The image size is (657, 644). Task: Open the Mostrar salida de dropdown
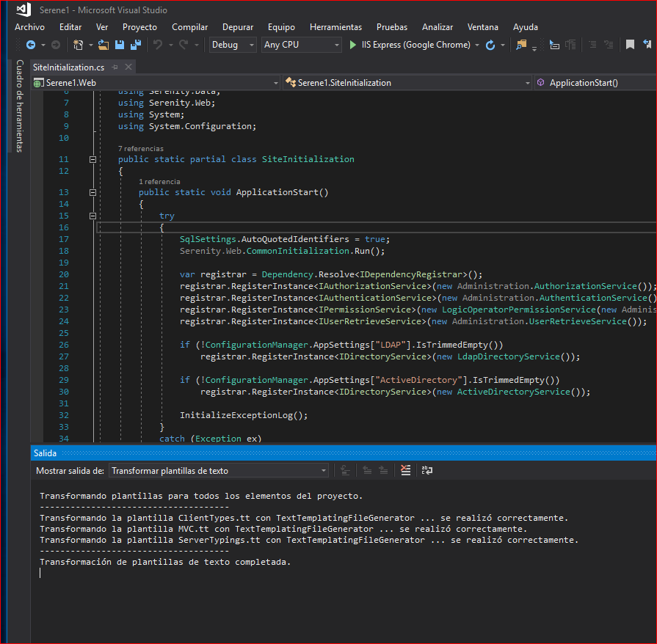click(219, 471)
